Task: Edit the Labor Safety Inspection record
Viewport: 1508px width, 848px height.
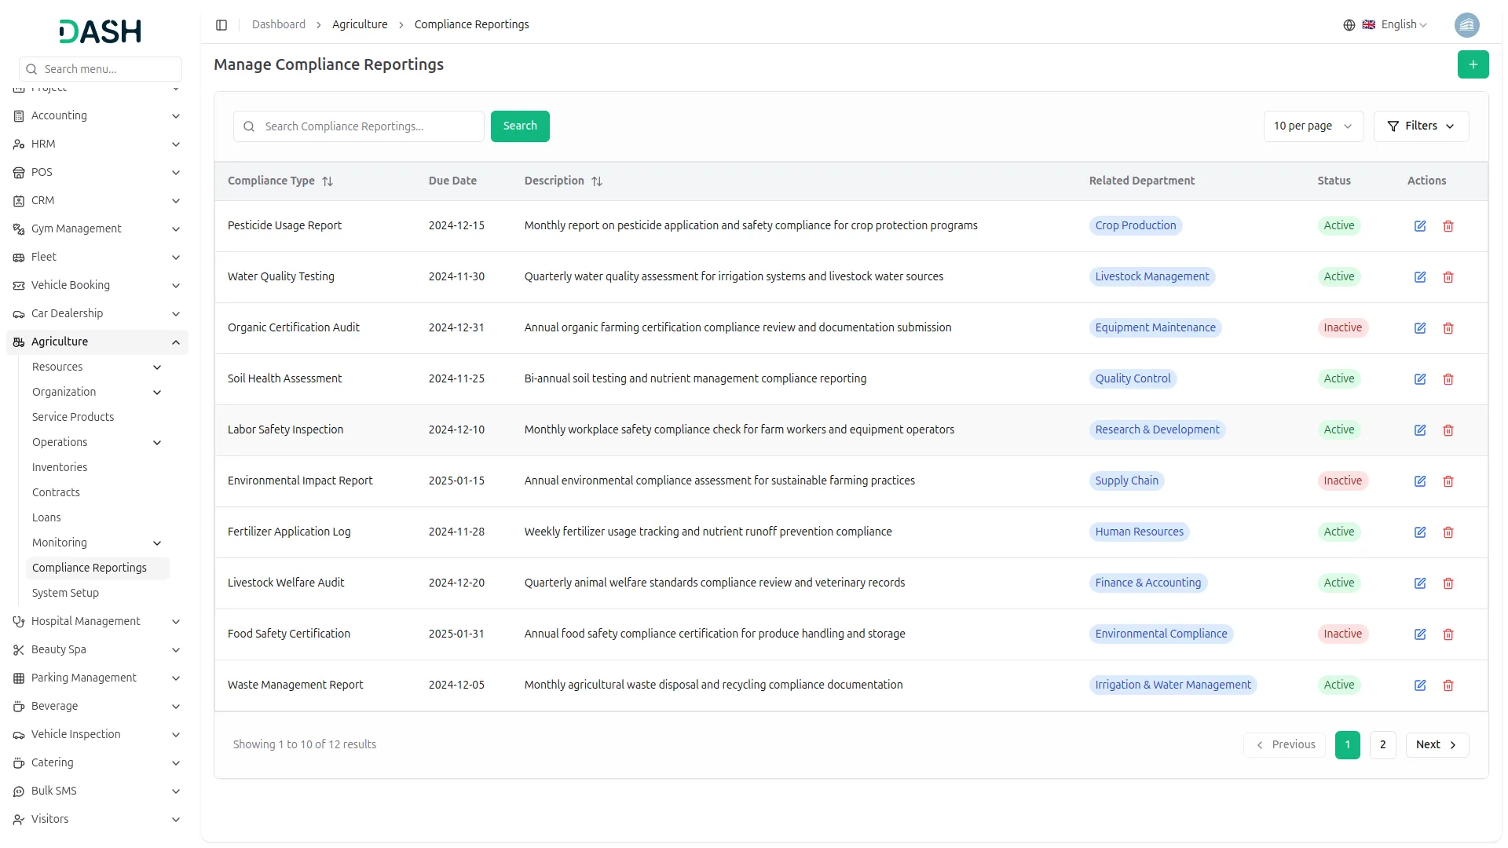Action: [x=1419, y=430]
